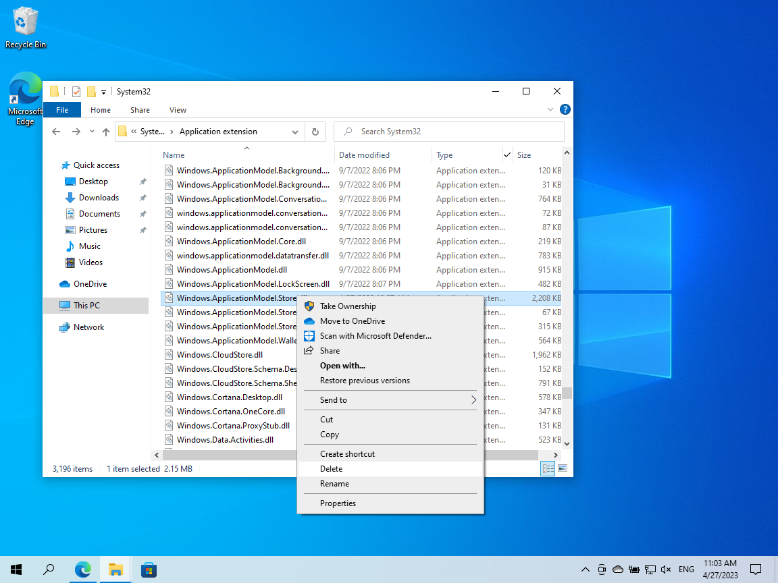Open the Type column filter dropdown
Viewport: 778px width, 583px height.
pos(507,155)
